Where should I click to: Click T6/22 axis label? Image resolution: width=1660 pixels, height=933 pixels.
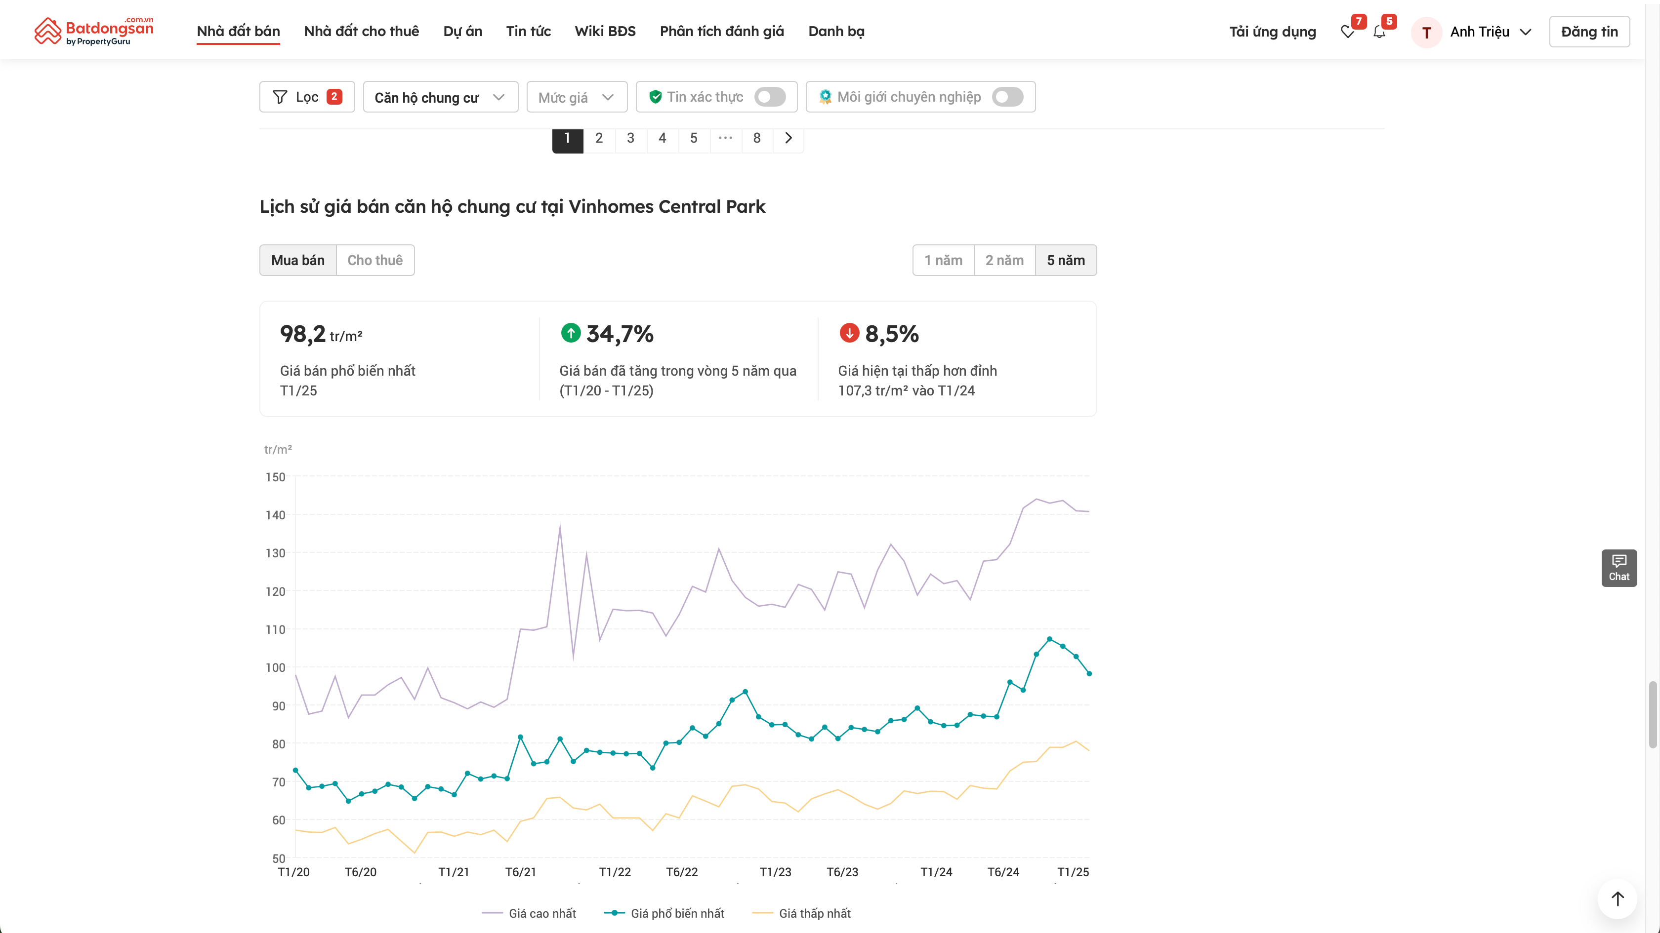[682, 872]
